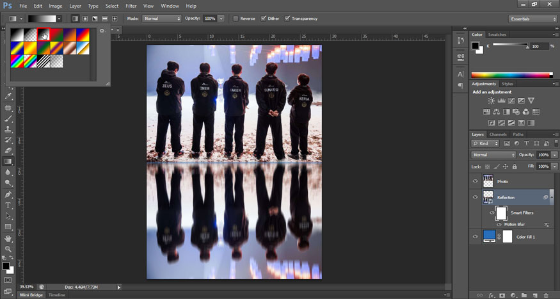The height and width of the screenshot is (299, 560).
Task: Select the Color Fill 1 layer thumbnail
Action: 490,236
